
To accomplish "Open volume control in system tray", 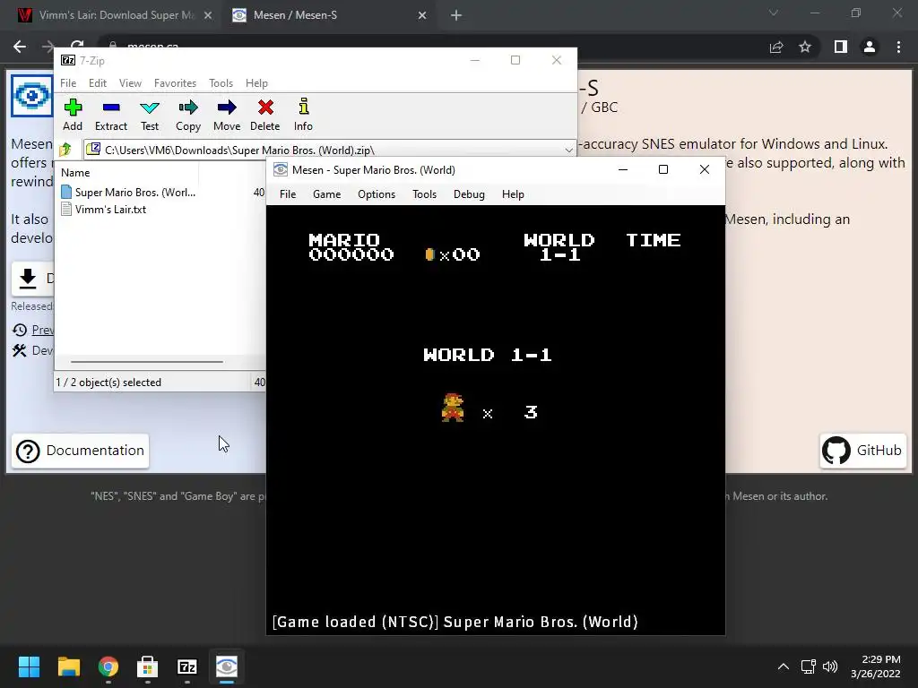I will click(x=829, y=666).
